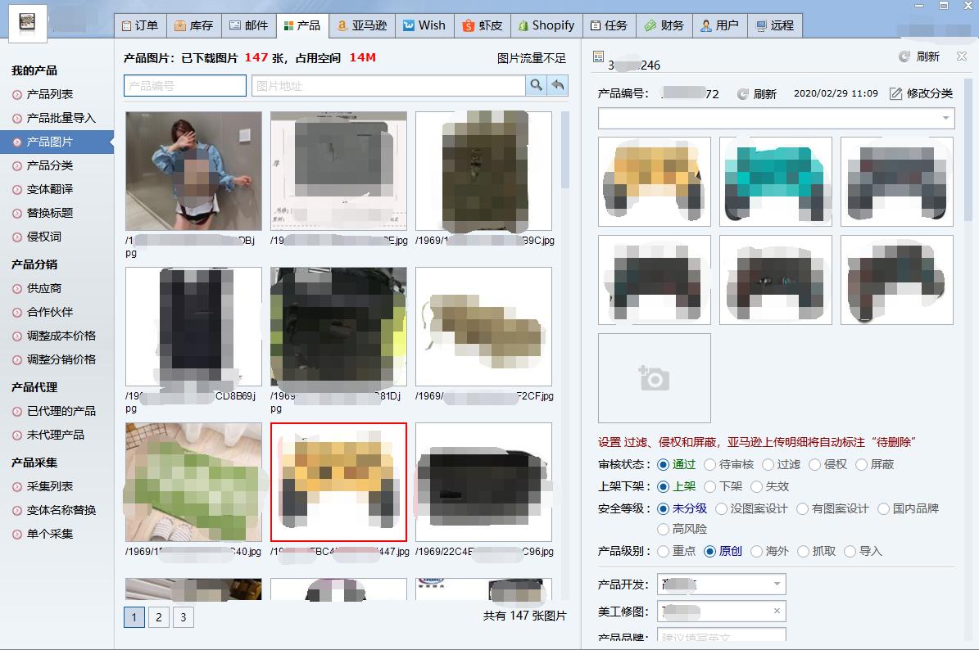Open the 虾皮 tab
This screenshot has width=979, height=650.
coord(483,25)
